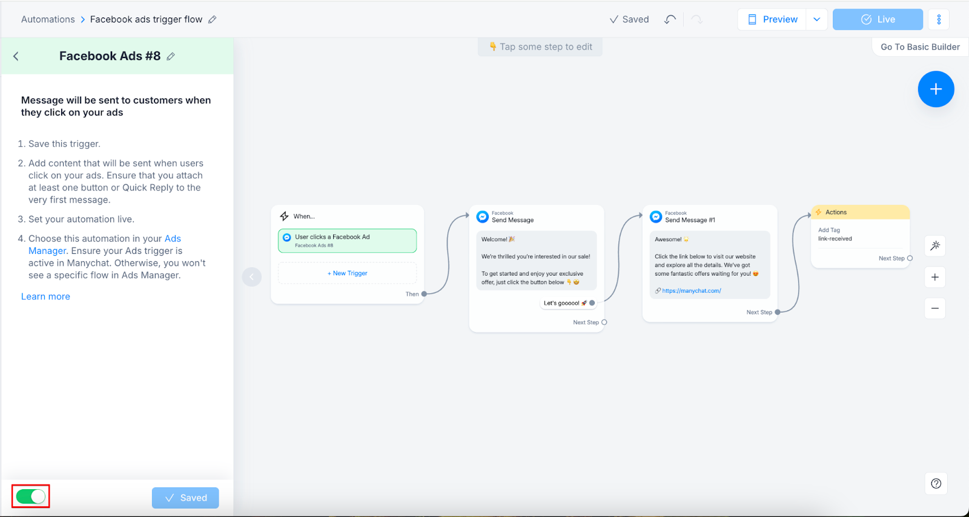Click the Learn more link

coord(45,296)
